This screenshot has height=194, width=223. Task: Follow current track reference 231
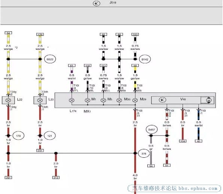click(40, 151)
